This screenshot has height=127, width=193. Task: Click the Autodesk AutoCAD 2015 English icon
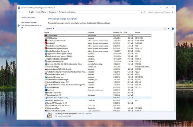click(46, 69)
